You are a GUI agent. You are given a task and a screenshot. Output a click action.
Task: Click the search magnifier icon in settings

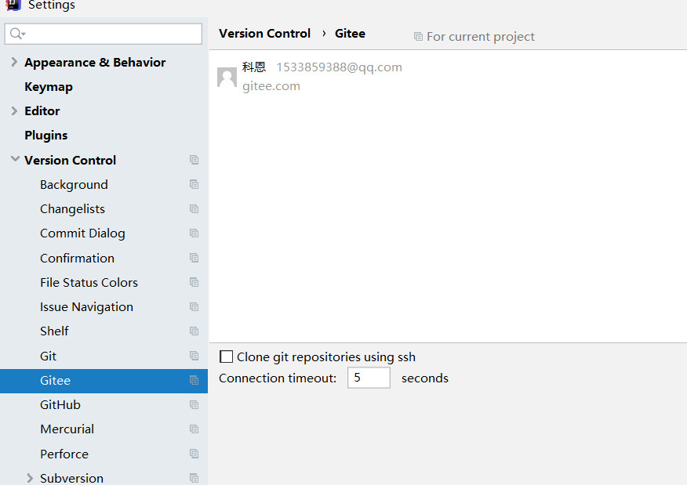(x=16, y=33)
